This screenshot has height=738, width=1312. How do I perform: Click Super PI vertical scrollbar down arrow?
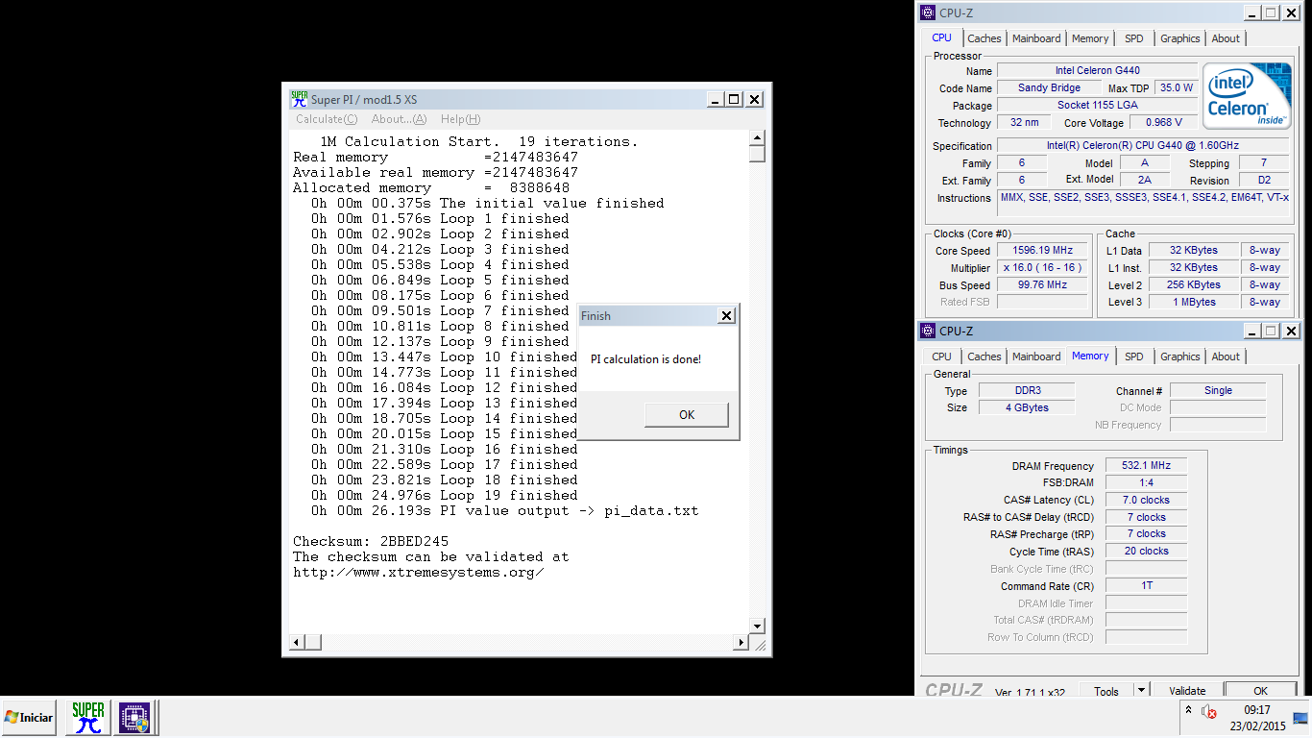[757, 627]
